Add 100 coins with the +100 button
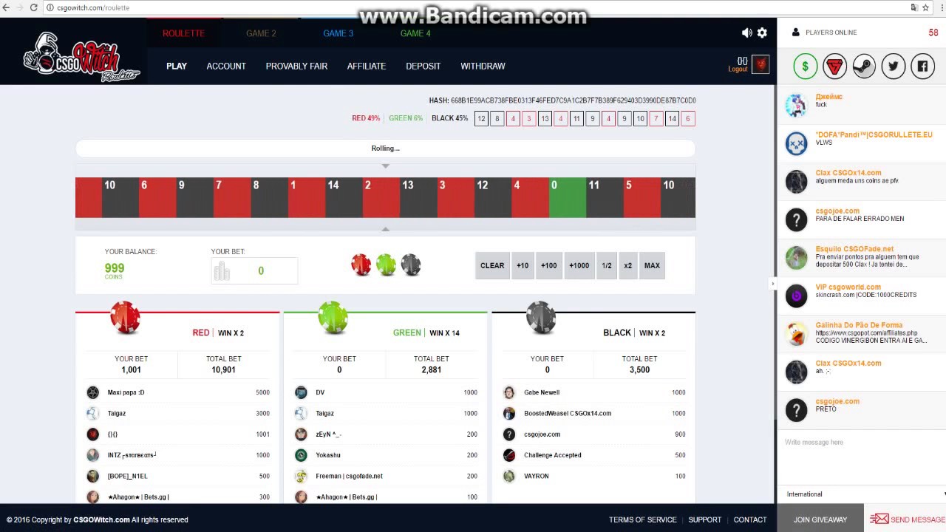 tap(548, 265)
